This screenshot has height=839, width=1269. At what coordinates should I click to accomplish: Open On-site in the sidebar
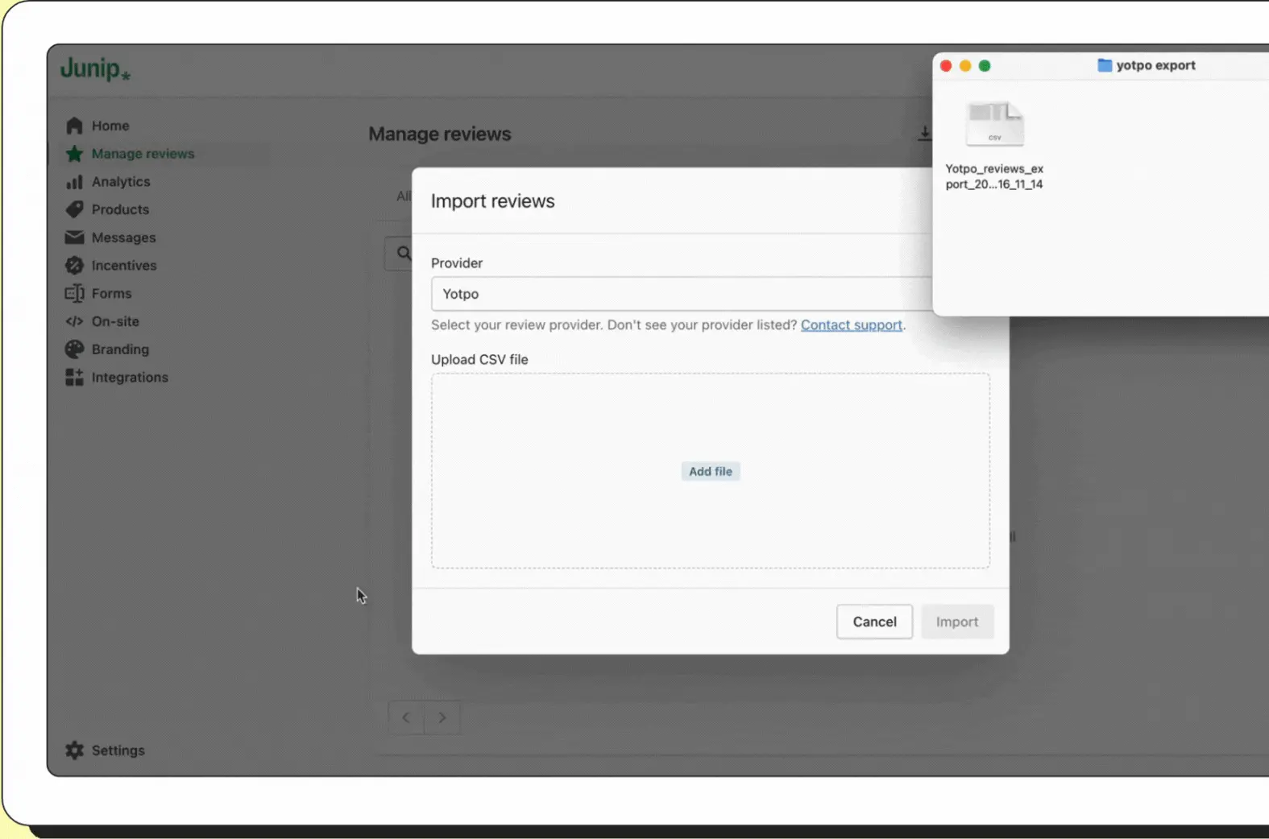[115, 321]
